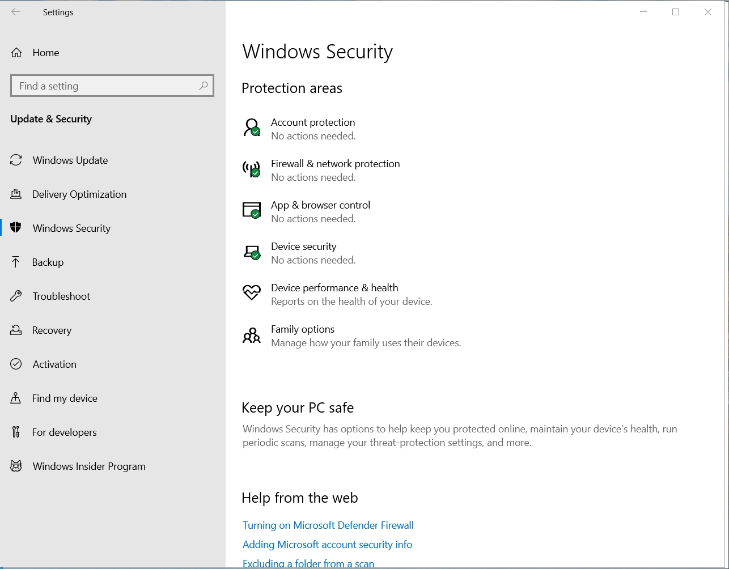The height and width of the screenshot is (569, 729).
Task: Click the Home house icon
Action: [x=16, y=53]
